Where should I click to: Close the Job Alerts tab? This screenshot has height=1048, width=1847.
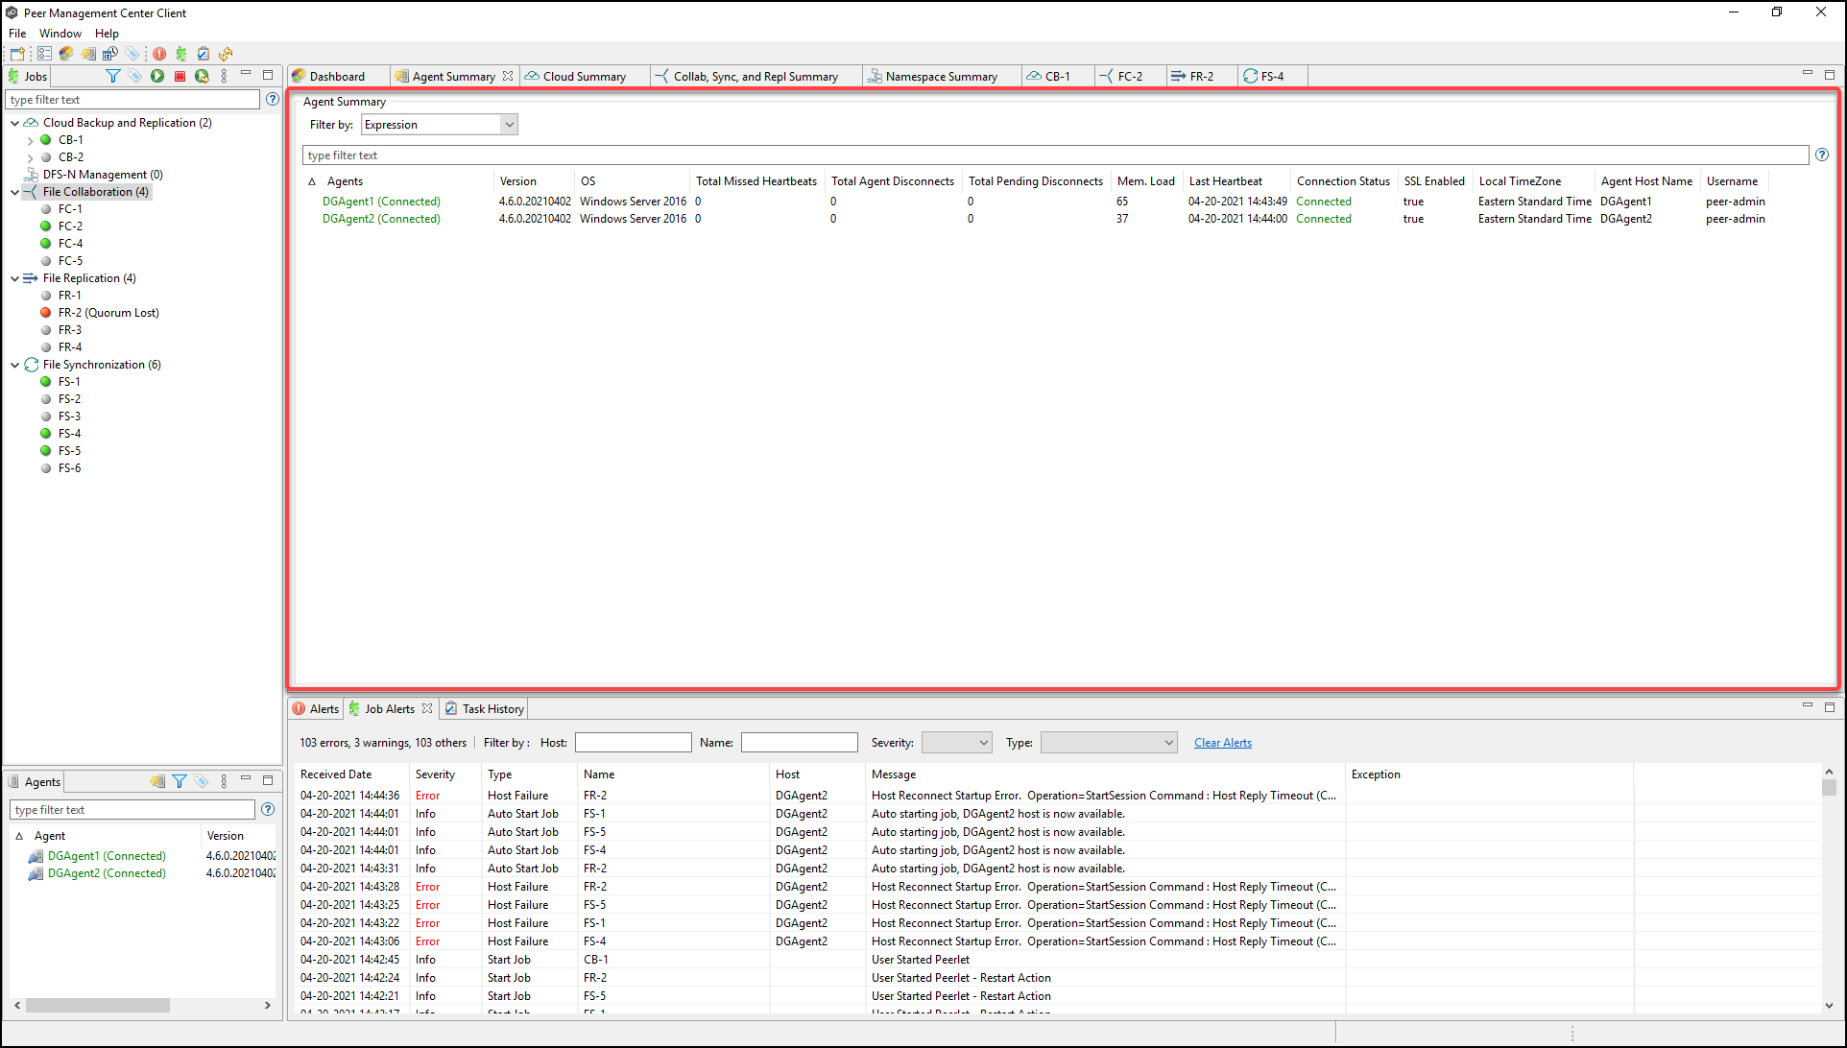click(427, 708)
